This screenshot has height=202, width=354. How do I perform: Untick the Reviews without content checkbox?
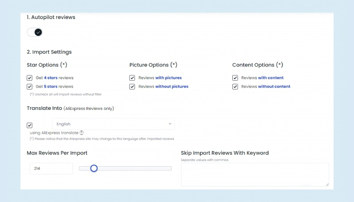(x=235, y=87)
